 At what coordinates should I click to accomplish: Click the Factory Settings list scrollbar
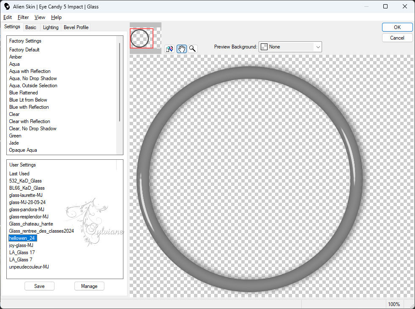click(x=120, y=82)
